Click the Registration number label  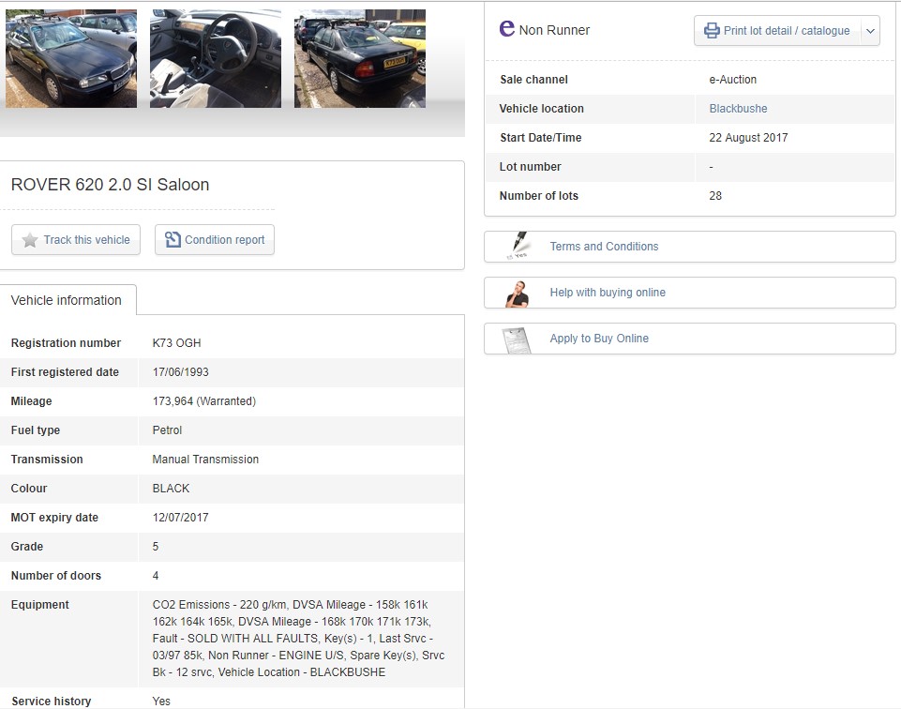click(x=66, y=343)
